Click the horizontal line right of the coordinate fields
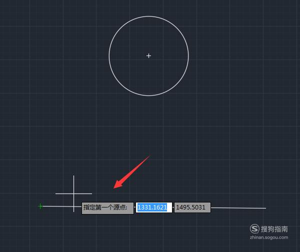The height and width of the screenshot is (252, 300). pyautogui.click(x=238, y=208)
